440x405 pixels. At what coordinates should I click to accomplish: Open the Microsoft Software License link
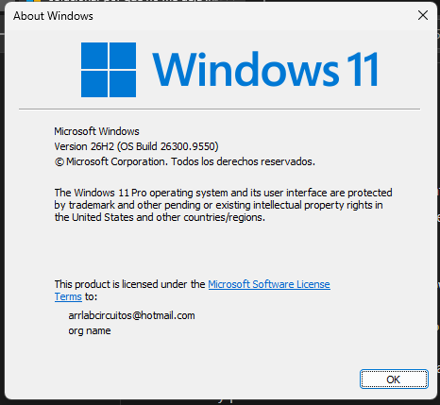click(269, 284)
